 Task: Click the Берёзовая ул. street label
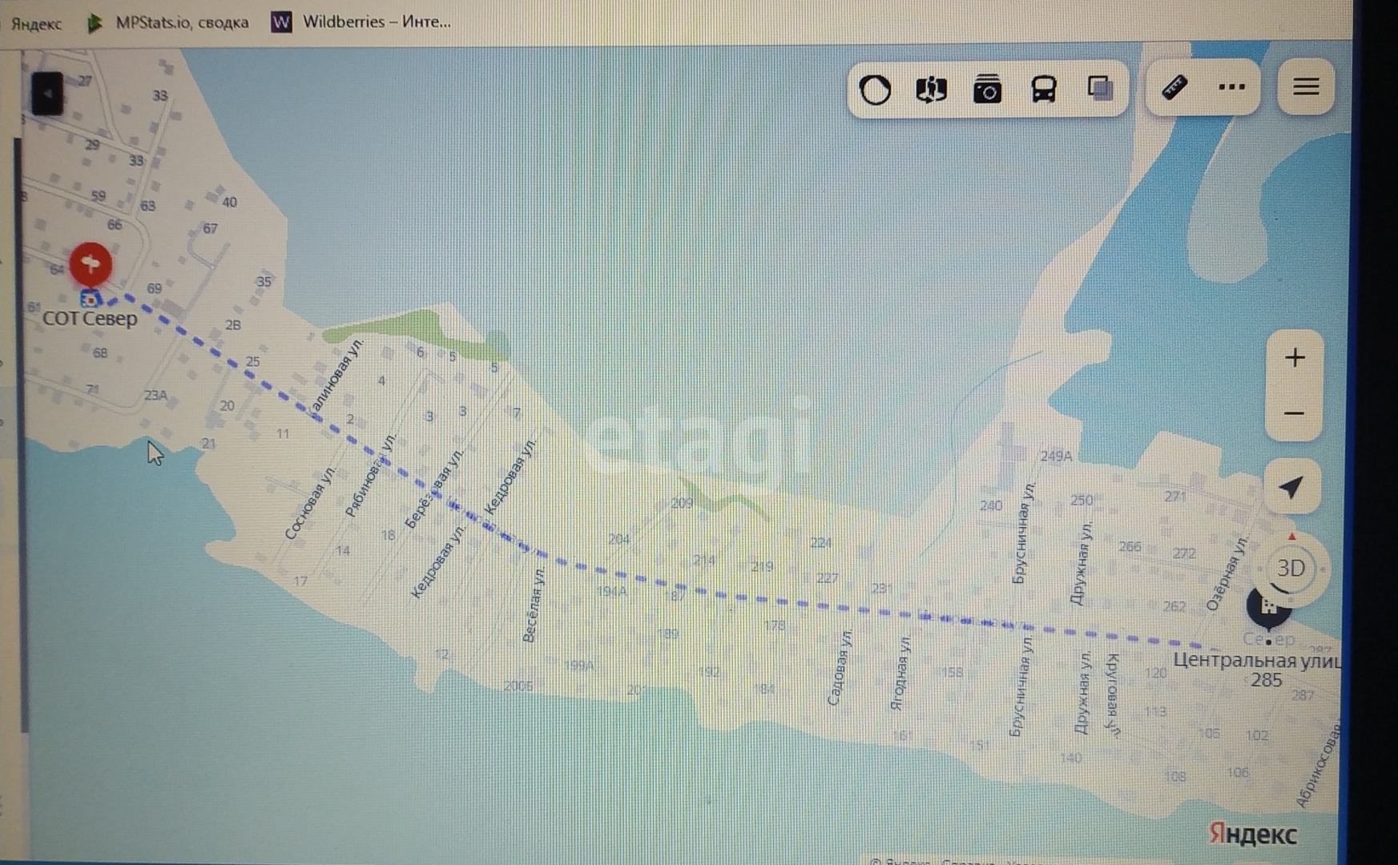[434, 489]
